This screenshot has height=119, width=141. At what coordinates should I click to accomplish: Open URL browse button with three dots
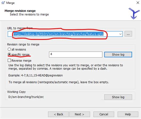128,34
